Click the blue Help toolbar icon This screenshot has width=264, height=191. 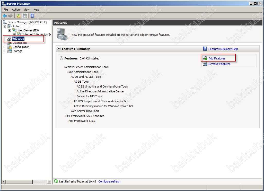click(32, 16)
